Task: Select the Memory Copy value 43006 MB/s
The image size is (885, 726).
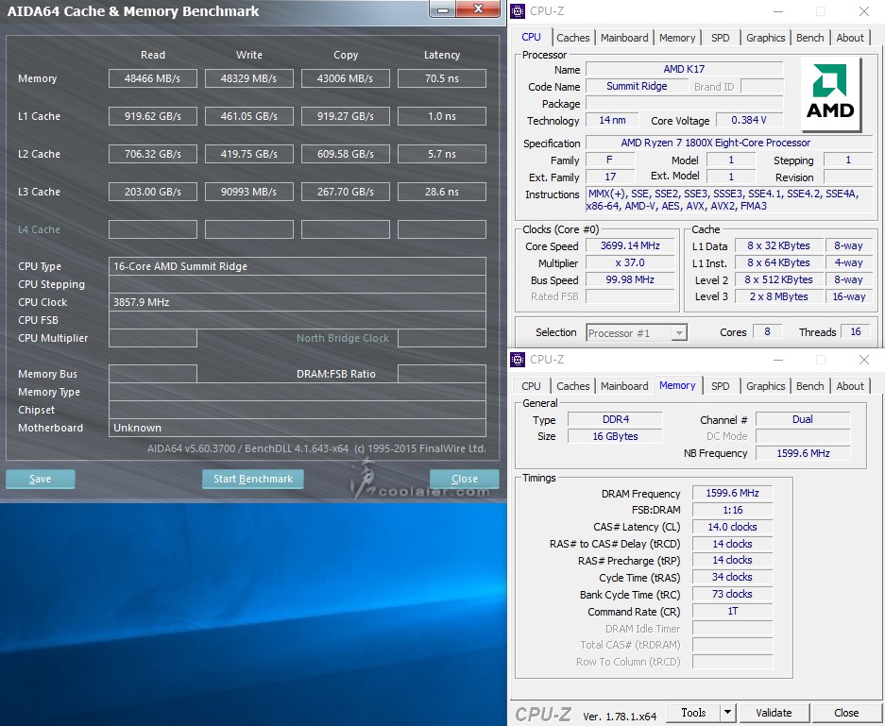Action: point(346,78)
